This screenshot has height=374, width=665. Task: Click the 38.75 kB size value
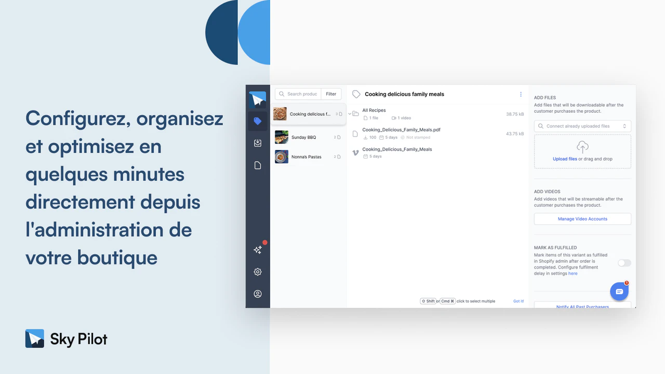[x=515, y=114]
